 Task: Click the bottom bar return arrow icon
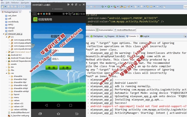(77, 114)
